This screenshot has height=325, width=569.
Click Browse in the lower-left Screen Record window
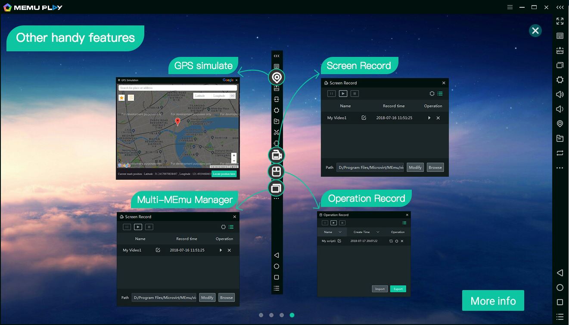pos(227,297)
